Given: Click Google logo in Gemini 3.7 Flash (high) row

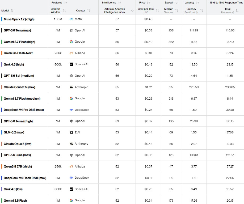Looking at the screenshot, I should click(71, 42).
